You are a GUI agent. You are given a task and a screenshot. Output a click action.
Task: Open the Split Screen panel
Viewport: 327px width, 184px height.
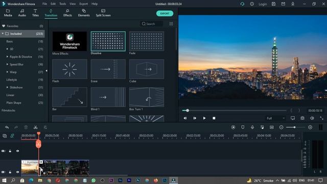point(103,13)
